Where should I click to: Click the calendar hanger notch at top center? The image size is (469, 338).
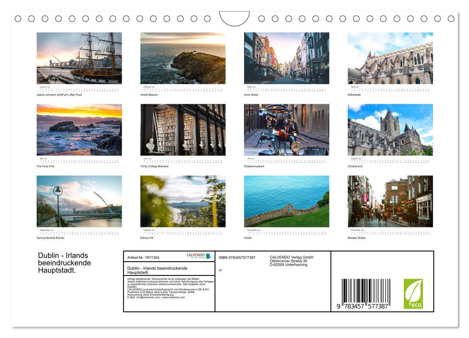coord(234,18)
